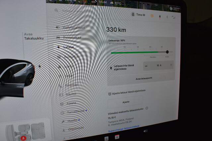Open the Bluetooth settings icon
Image resolution: width=212 pixels, height=141 pixels.
[167, 16]
